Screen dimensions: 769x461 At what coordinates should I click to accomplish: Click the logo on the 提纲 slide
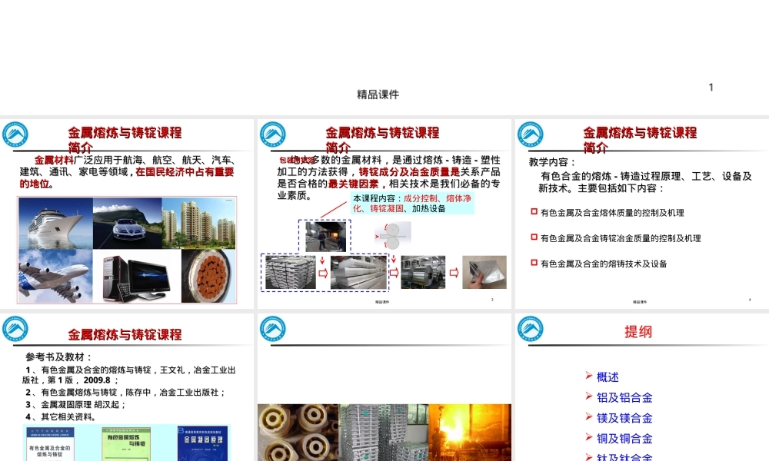pyautogui.click(x=531, y=329)
